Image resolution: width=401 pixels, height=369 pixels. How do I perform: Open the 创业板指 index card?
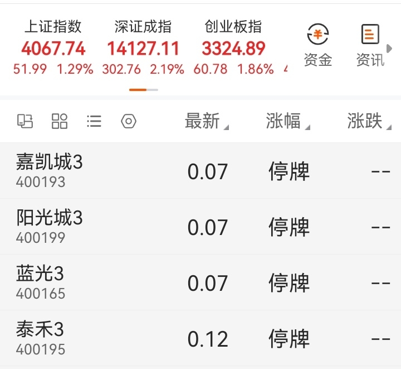(x=233, y=47)
